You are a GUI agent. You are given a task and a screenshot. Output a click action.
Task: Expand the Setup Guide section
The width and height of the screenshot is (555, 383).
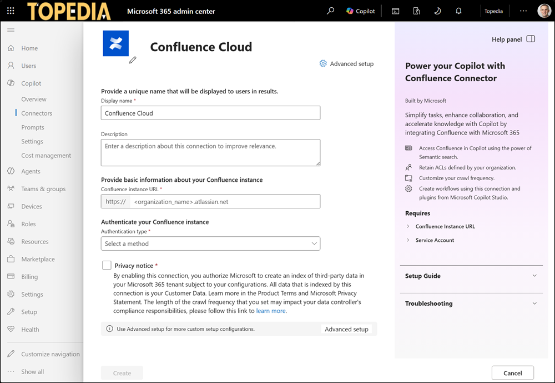471,276
